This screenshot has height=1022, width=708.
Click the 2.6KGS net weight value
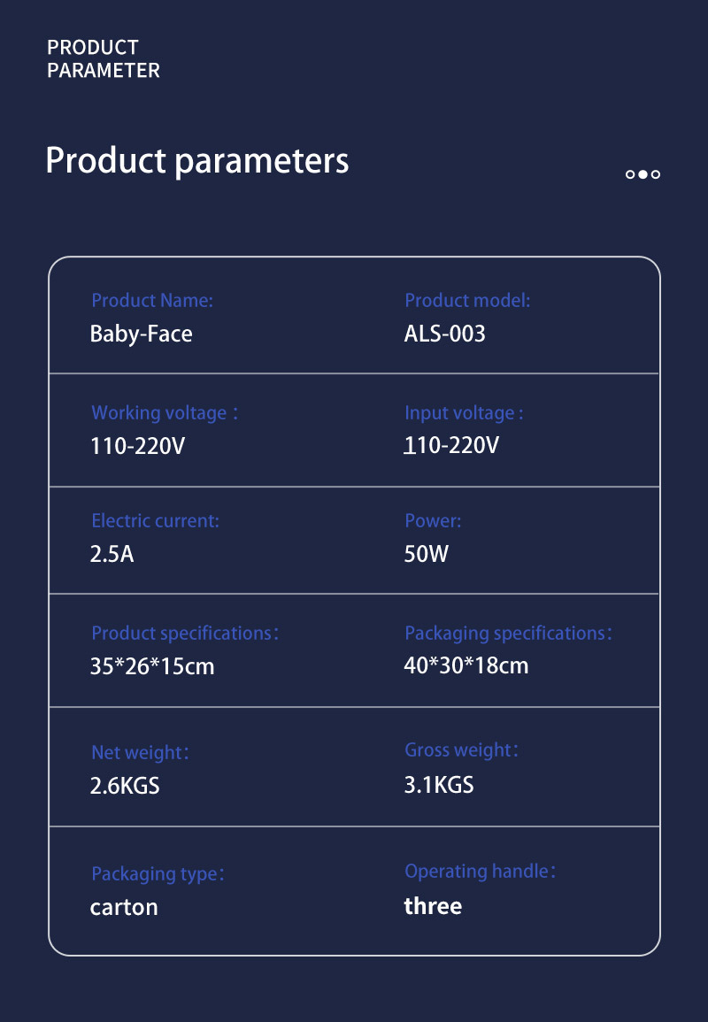tap(125, 785)
